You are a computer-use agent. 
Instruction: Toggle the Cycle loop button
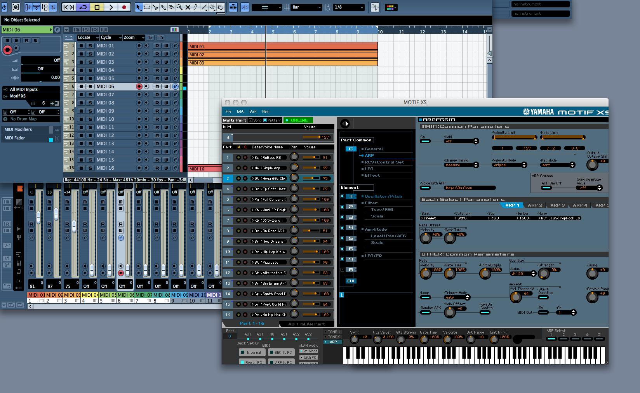click(83, 7)
